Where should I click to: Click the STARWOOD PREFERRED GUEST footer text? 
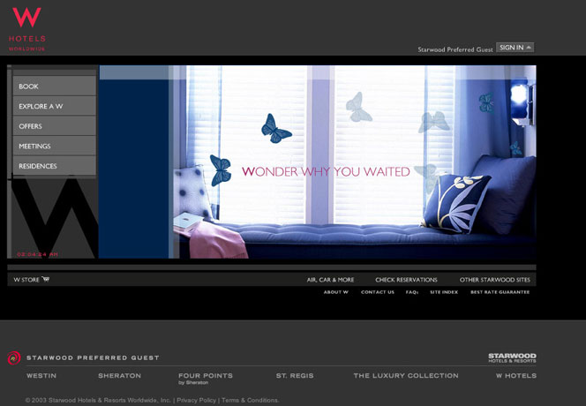[x=93, y=357]
